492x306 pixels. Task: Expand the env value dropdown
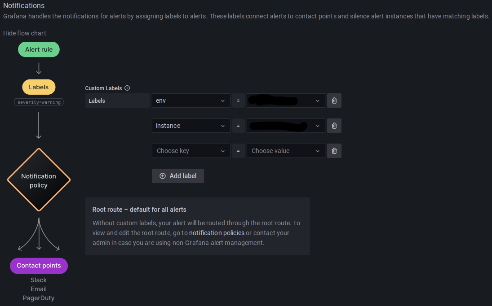(318, 101)
